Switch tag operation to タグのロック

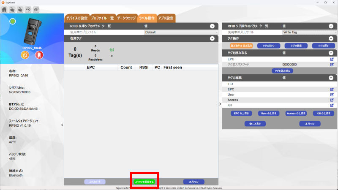(x=269, y=46)
